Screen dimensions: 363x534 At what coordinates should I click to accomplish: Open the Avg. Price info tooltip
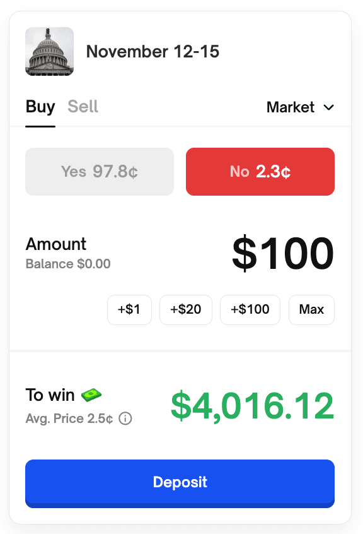coord(125,418)
